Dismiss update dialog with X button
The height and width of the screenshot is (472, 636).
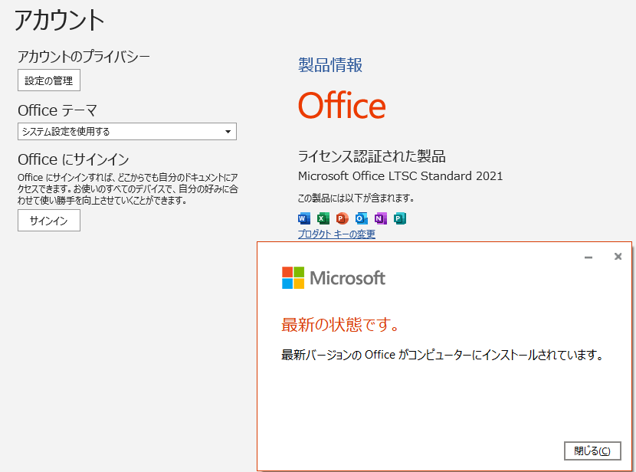(618, 256)
